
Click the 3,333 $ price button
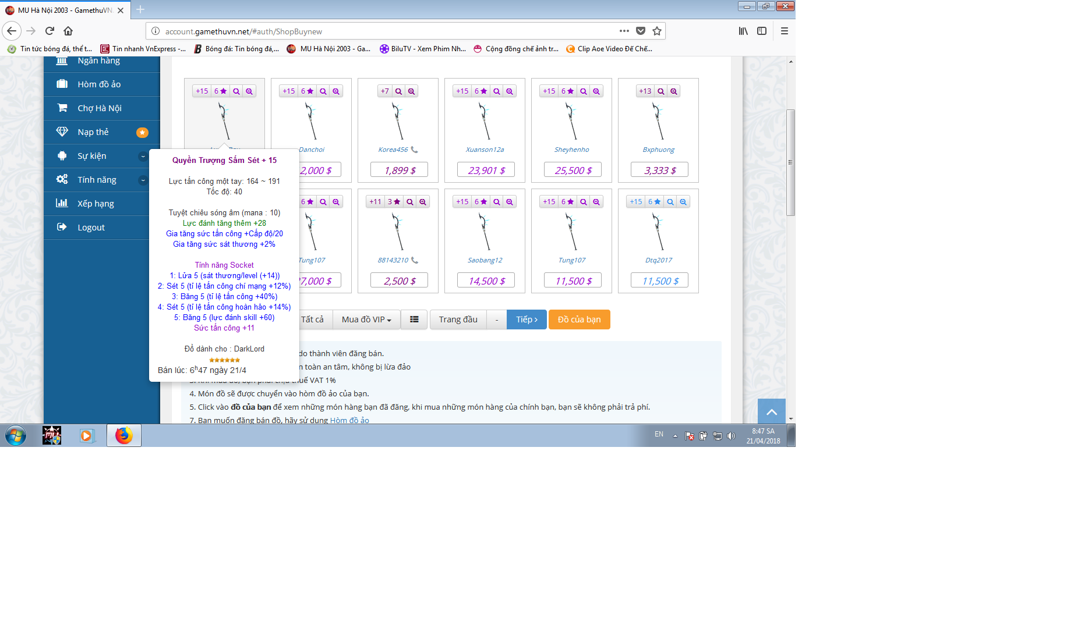tap(660, 170)
